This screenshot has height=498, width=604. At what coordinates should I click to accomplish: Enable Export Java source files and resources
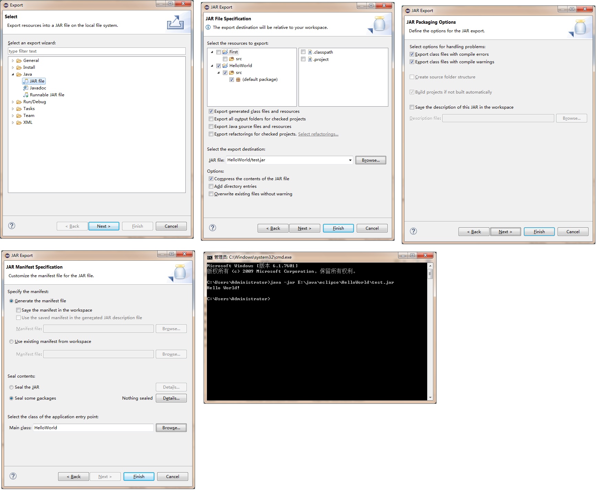(x=211, y=127)
